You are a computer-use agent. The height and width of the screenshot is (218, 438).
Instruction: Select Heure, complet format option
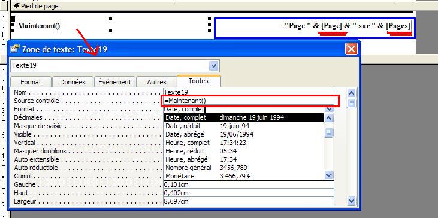click(244, 143)
